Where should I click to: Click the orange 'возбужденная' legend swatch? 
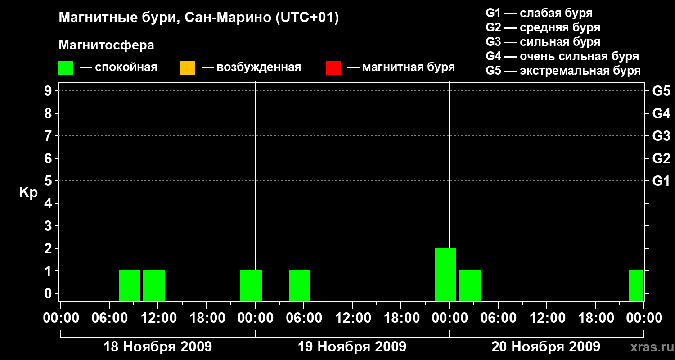(187, 68)
